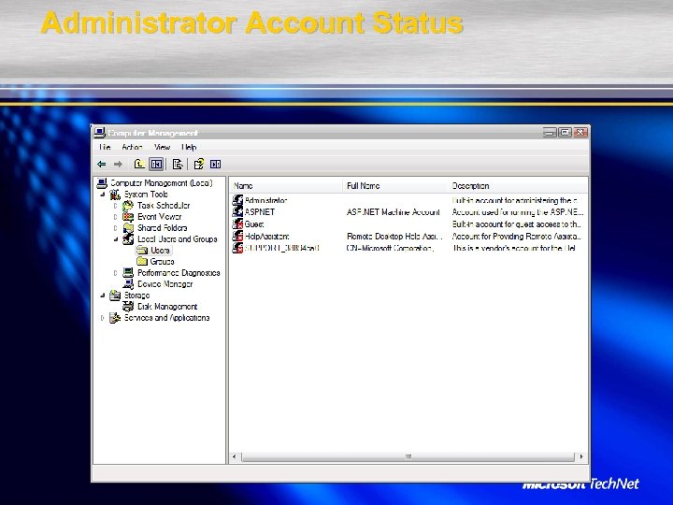Expand the Shared Folders node

coord(116,228)
